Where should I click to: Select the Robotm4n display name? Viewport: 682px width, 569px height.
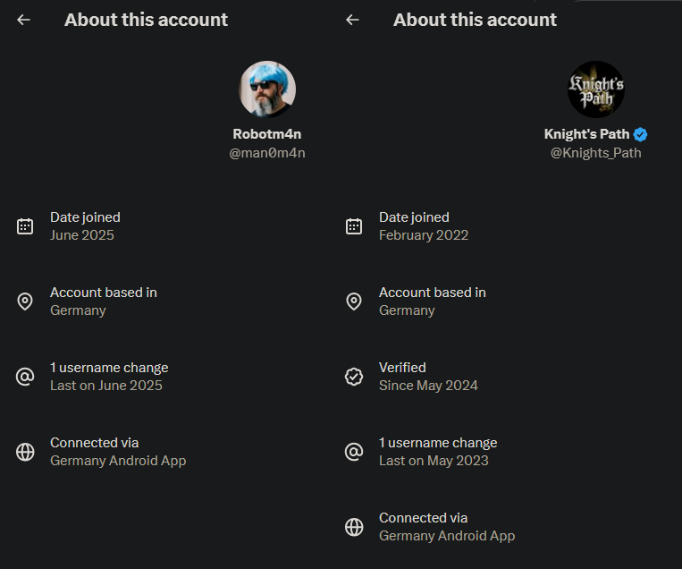[267, 134]
